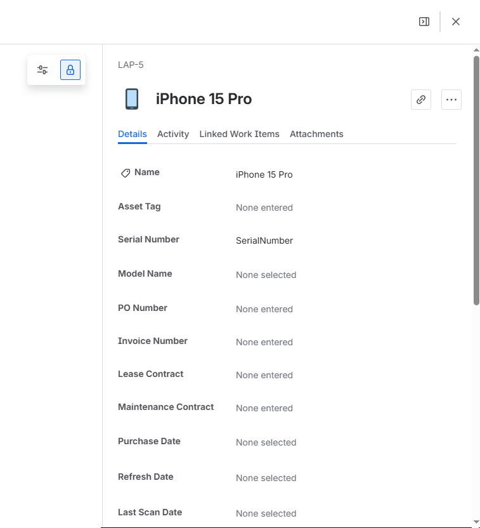Select a Last Scan Date value

(x=266, y=514)
